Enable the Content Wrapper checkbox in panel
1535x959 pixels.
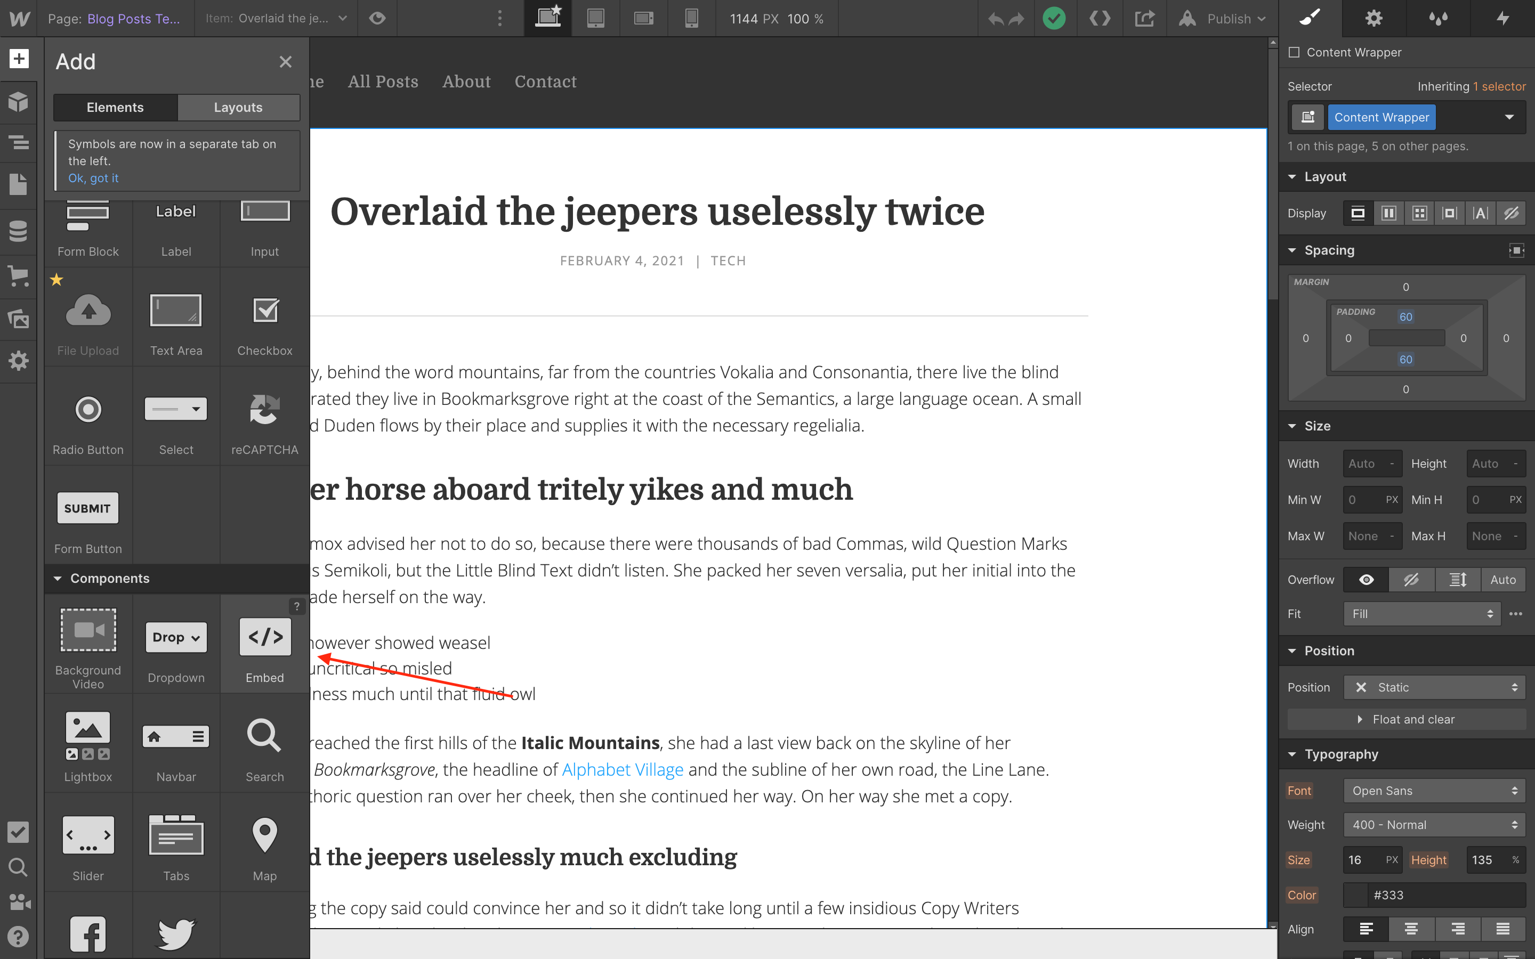point(1294,52)
